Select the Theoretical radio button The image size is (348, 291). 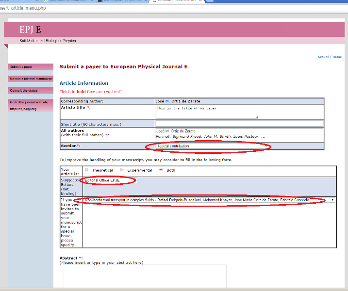(87, 170)
